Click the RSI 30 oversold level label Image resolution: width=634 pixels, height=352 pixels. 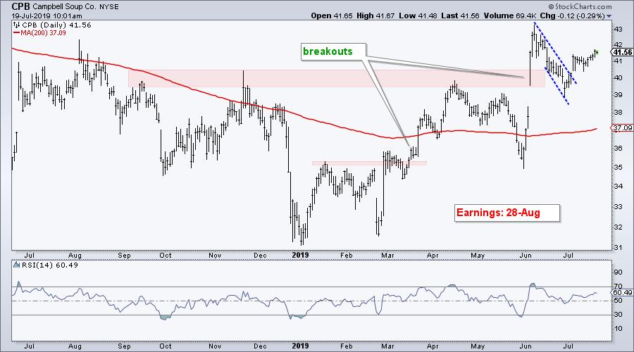pyautogui.click(x=619, y=315)
